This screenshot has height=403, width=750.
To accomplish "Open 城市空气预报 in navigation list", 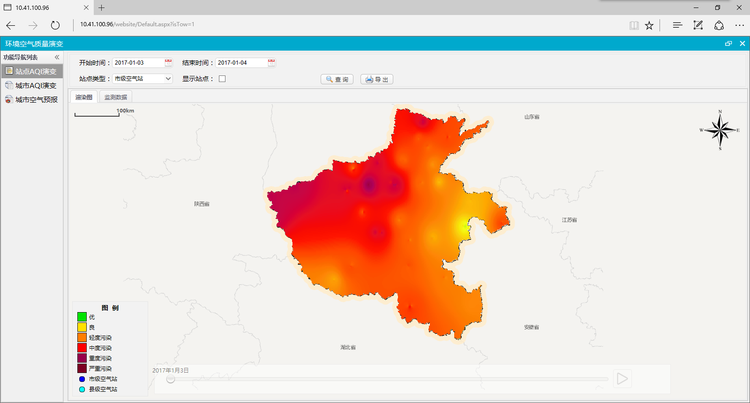I will (x=36, y=99).
